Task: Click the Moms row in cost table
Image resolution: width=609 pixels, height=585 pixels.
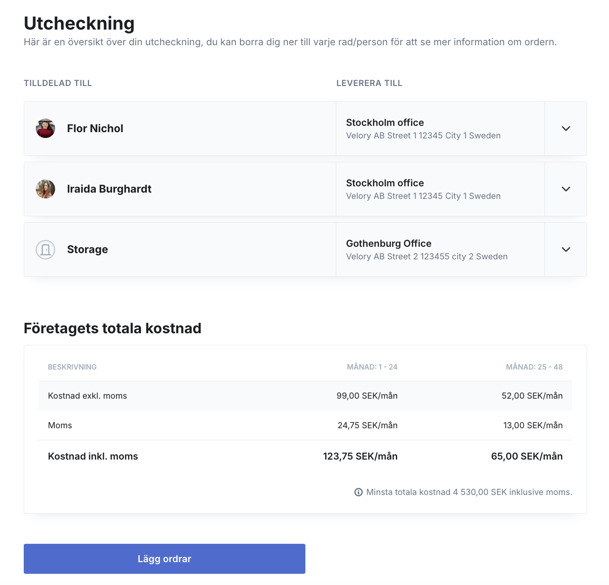Action: (305, 426)
